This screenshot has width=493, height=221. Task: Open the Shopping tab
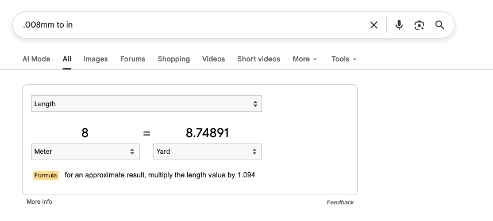pos(174,59)
